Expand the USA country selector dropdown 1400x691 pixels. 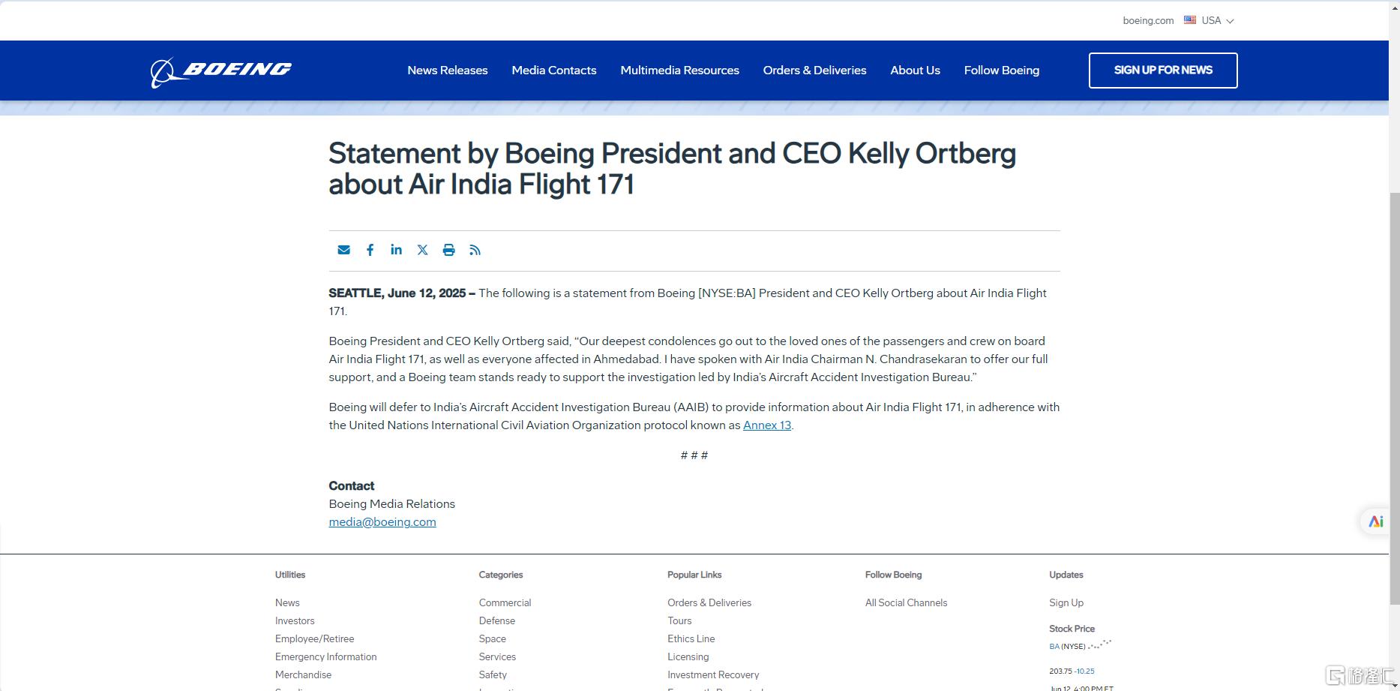(1209, 20)
